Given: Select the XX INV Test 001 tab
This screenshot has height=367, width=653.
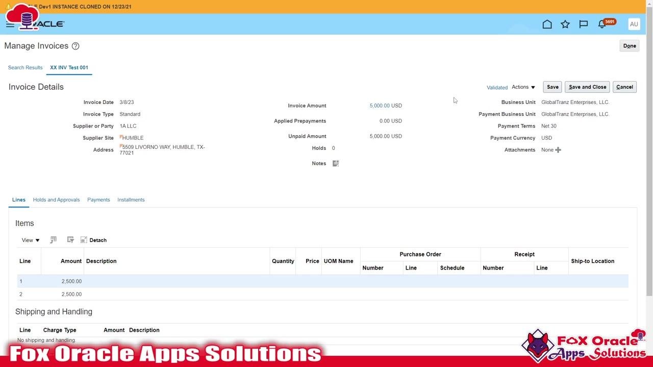Looking at the screenshot, I should pyautogui.click(x=69, y=67).
